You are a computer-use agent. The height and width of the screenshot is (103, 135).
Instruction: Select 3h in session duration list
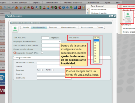click(x=96, y=48)
